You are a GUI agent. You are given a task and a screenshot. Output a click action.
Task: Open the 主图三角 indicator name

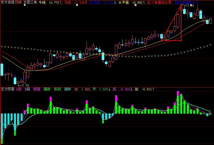click(30, 2)
